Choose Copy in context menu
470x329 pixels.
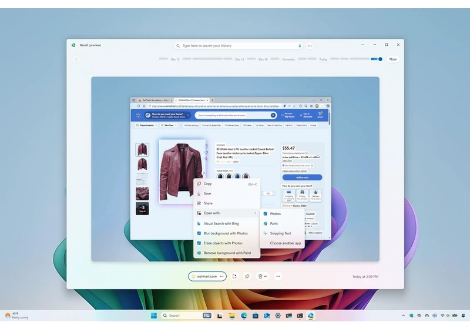(227, 184)
